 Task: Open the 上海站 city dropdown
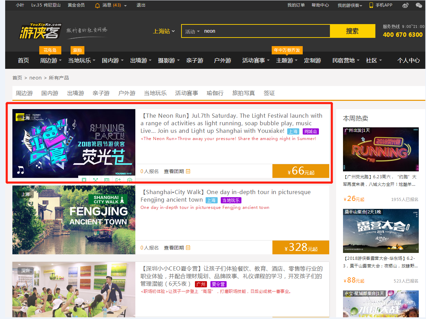[x=164, y=31]
